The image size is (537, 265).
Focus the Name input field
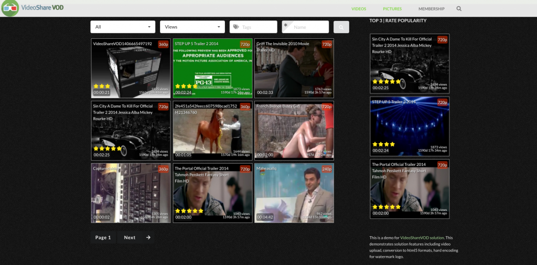(x=305, y=27)
